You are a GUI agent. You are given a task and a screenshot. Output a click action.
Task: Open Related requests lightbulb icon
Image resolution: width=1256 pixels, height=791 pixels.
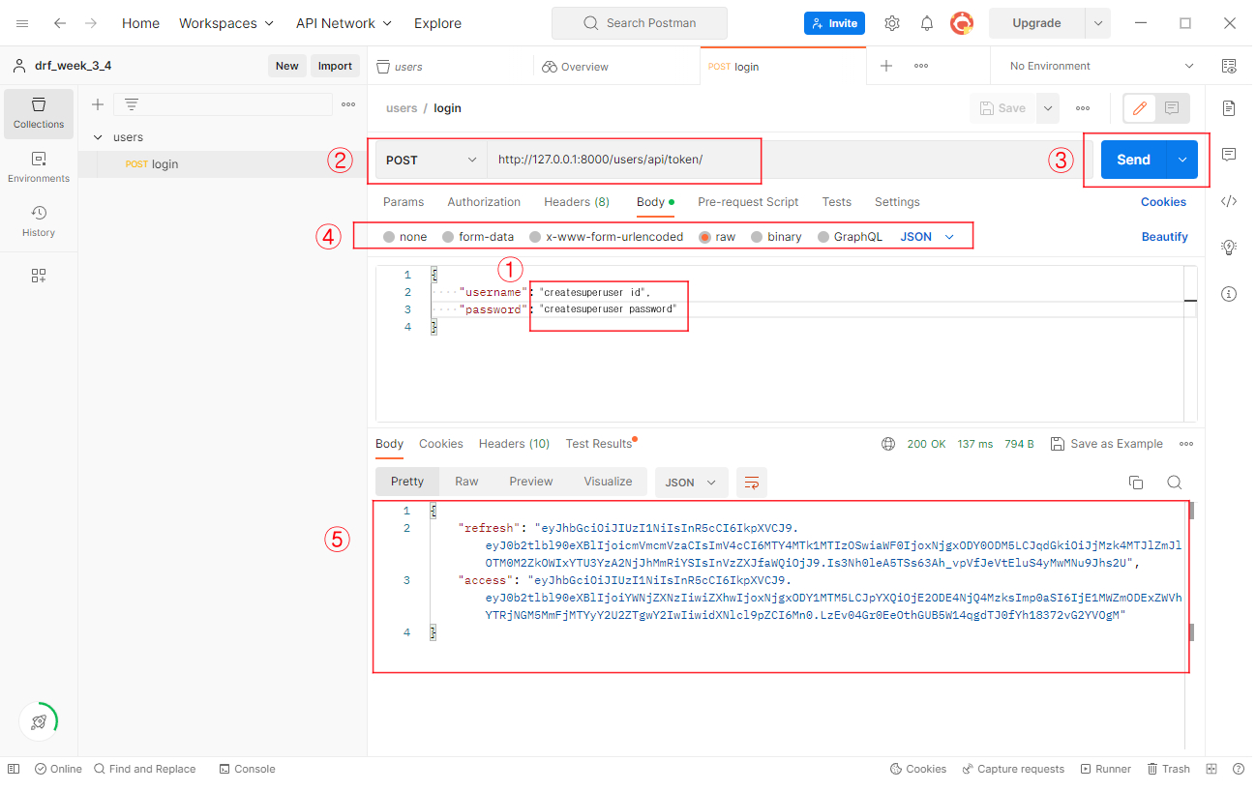point(1229,248)
